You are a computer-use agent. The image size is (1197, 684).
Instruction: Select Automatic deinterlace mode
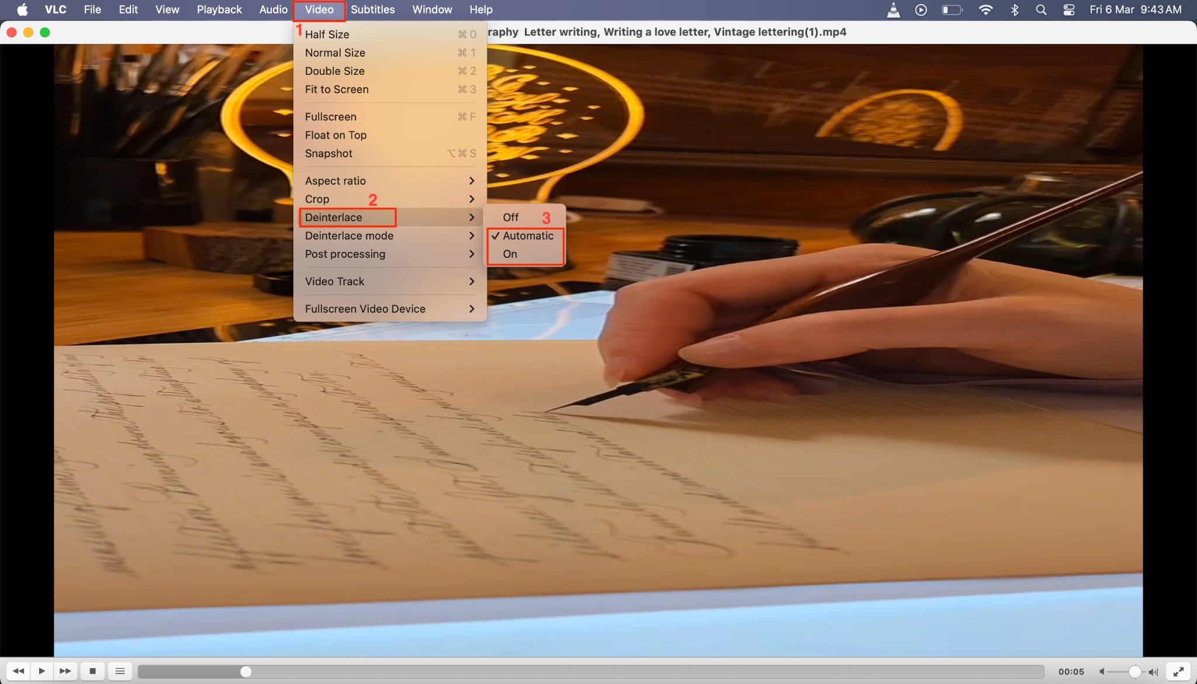pos(527,236)
